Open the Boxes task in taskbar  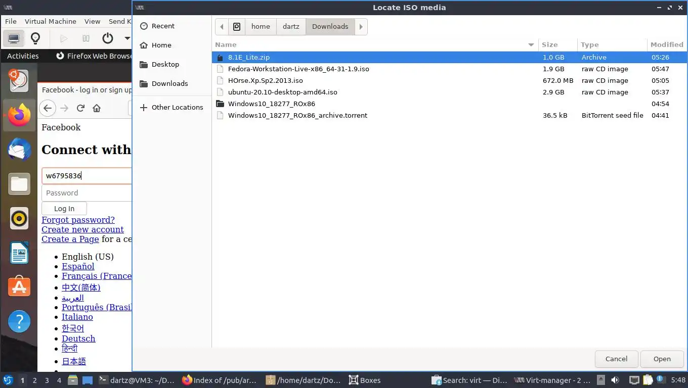coord(364,380)
